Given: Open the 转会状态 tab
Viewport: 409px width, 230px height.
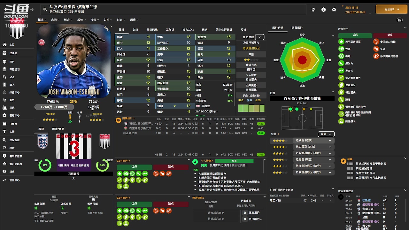Looking at the screenshot, I should (x=188, y=30).
